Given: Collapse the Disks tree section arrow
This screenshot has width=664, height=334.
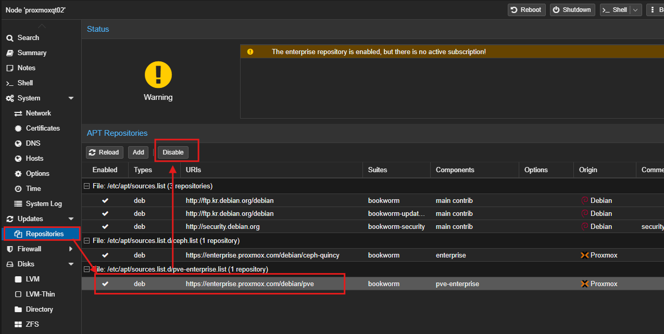Looking at the screenshot, I should click(71, 264).
